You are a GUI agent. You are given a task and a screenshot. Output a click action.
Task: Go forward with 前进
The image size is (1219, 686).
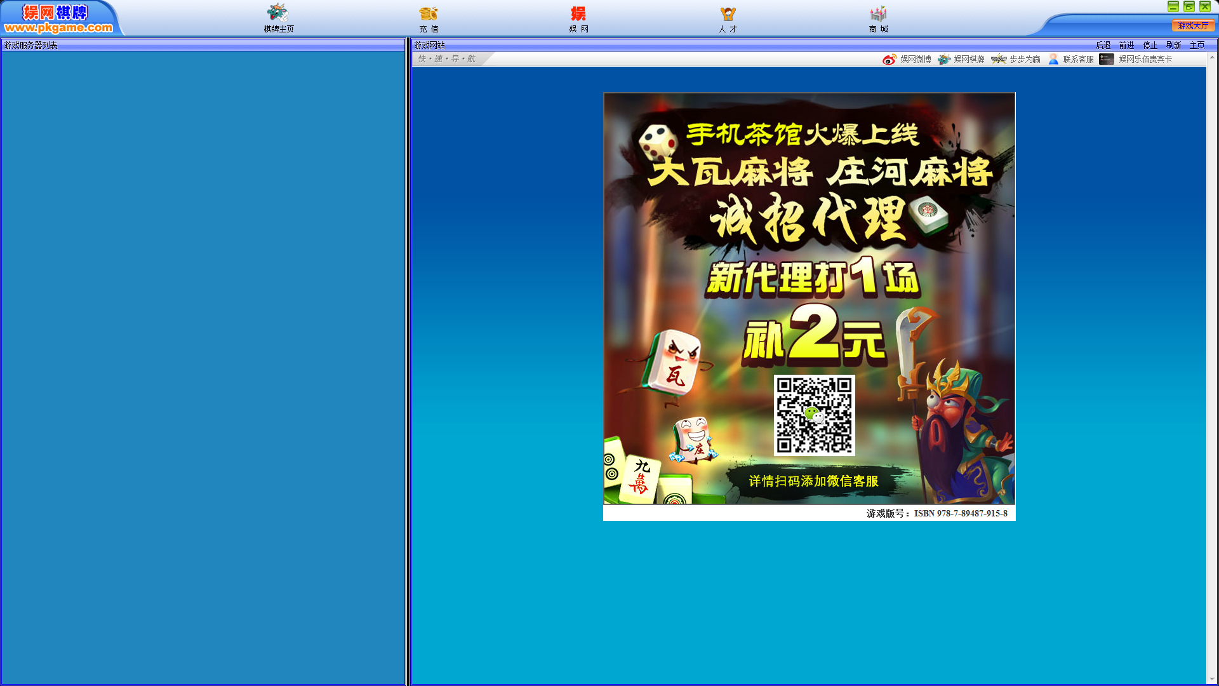(1126, 45)
